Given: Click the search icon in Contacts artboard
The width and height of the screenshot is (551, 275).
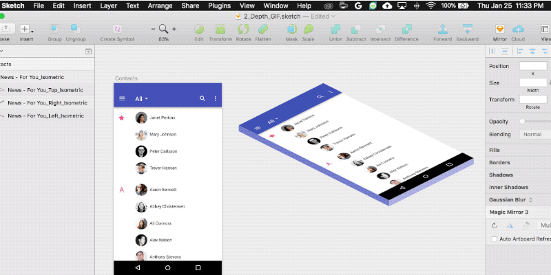Looking at the screenshot, I should point(202,98).
